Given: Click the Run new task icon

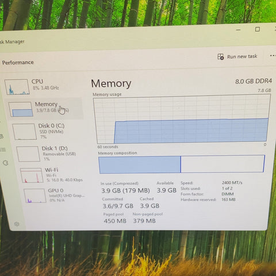Looking at the screenshot, I should point(221,57).
